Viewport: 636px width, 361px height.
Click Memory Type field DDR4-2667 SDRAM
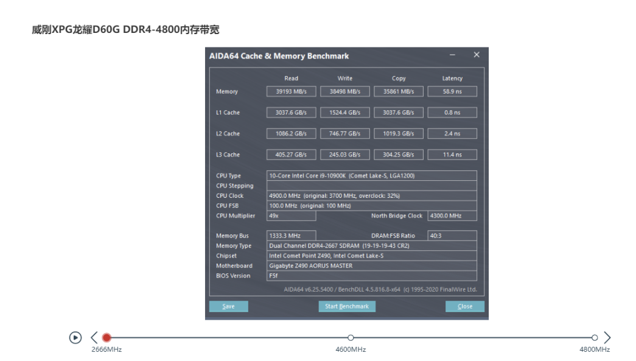click(x=371, y=246)
